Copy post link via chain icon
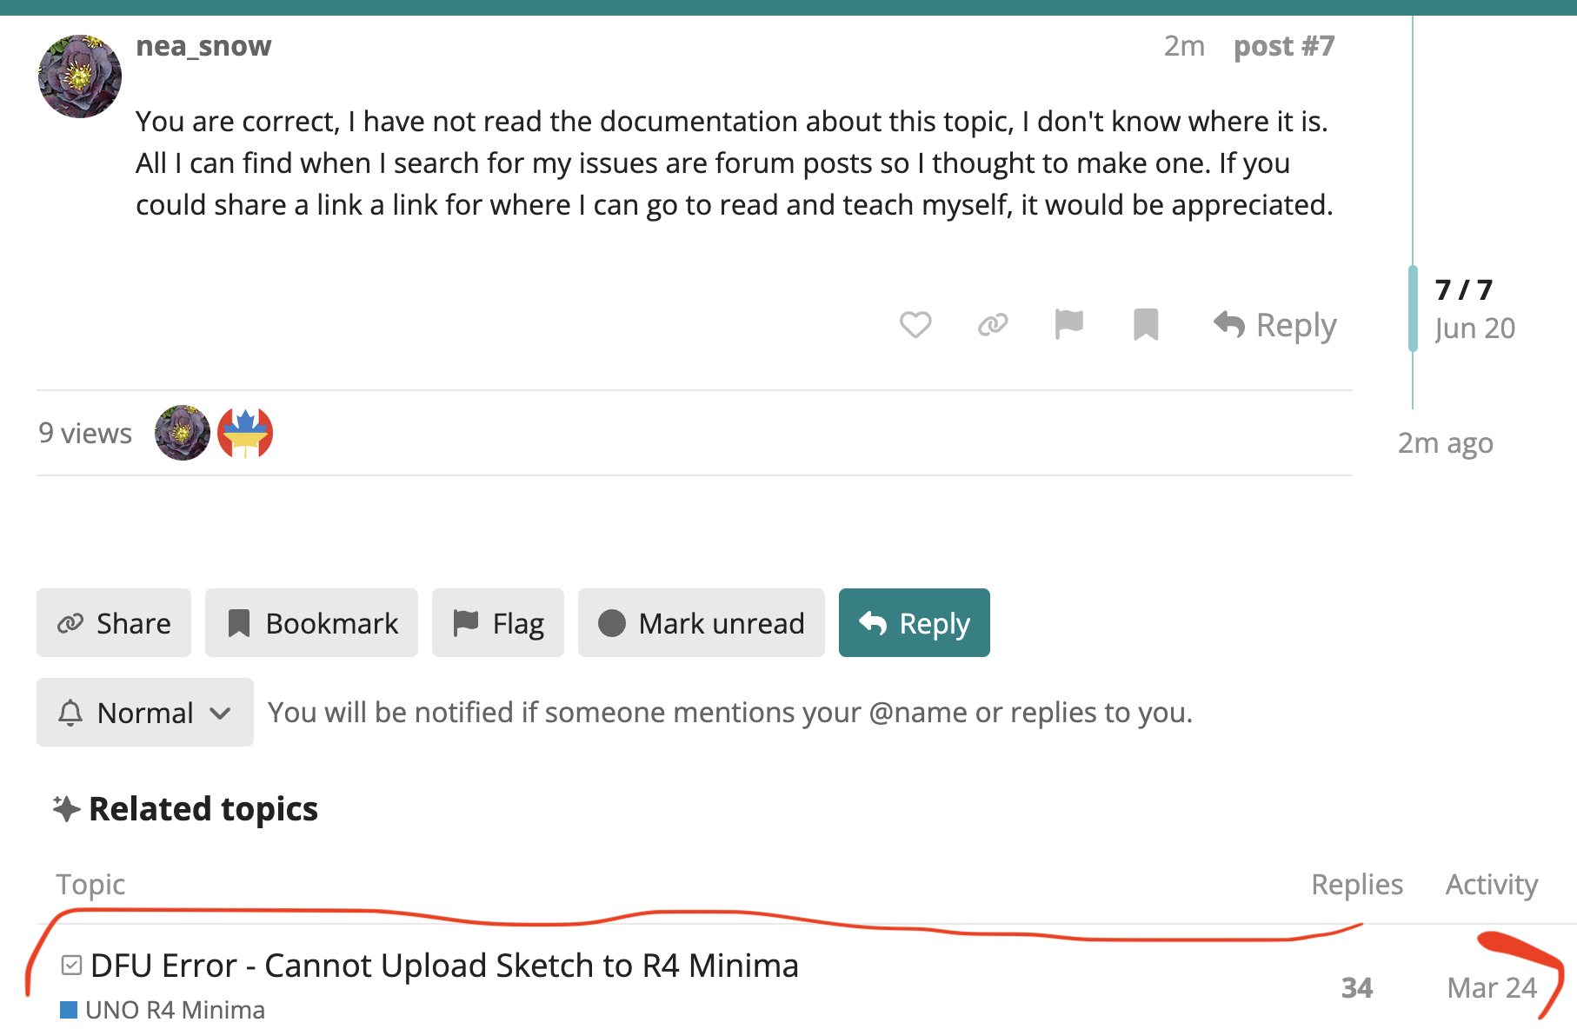Viewport: 1577px width, 1029px height. [992, 325]
